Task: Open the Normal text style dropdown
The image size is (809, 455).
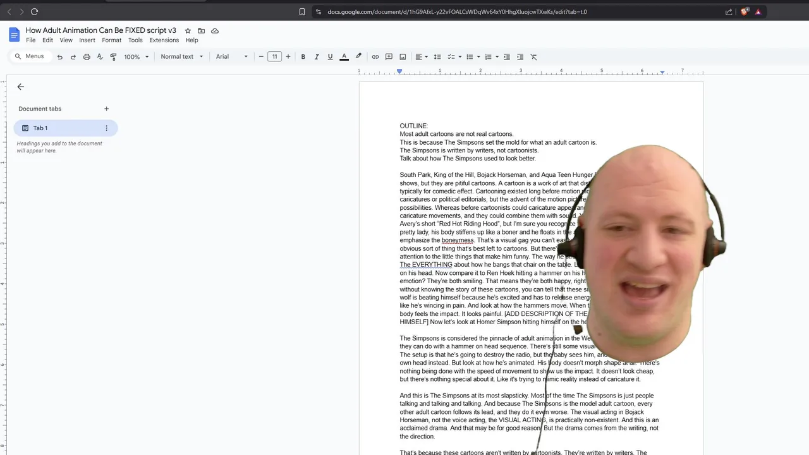Action: 182,57
